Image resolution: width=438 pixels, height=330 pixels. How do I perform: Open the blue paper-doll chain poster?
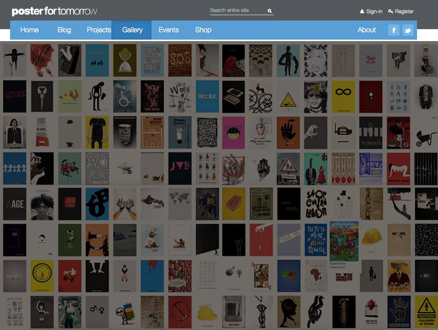tap(15, 168)
